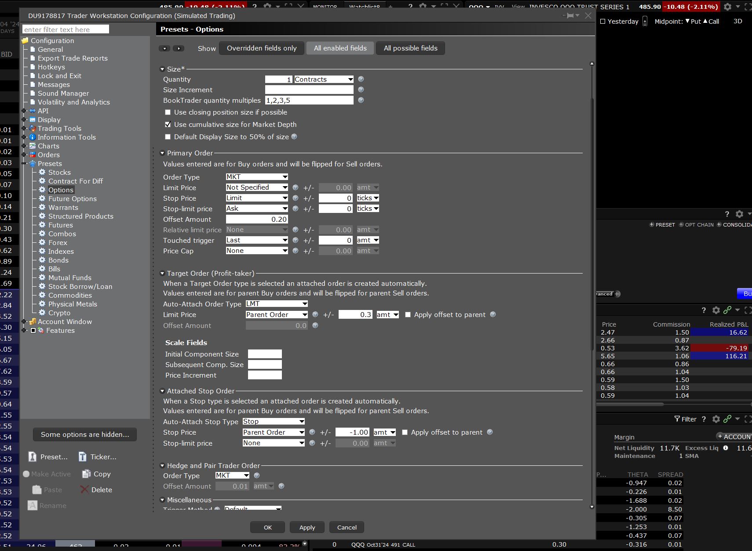
Task: Open the Auto-Attach Stop Type dropdown
Action: coord(274,421)
